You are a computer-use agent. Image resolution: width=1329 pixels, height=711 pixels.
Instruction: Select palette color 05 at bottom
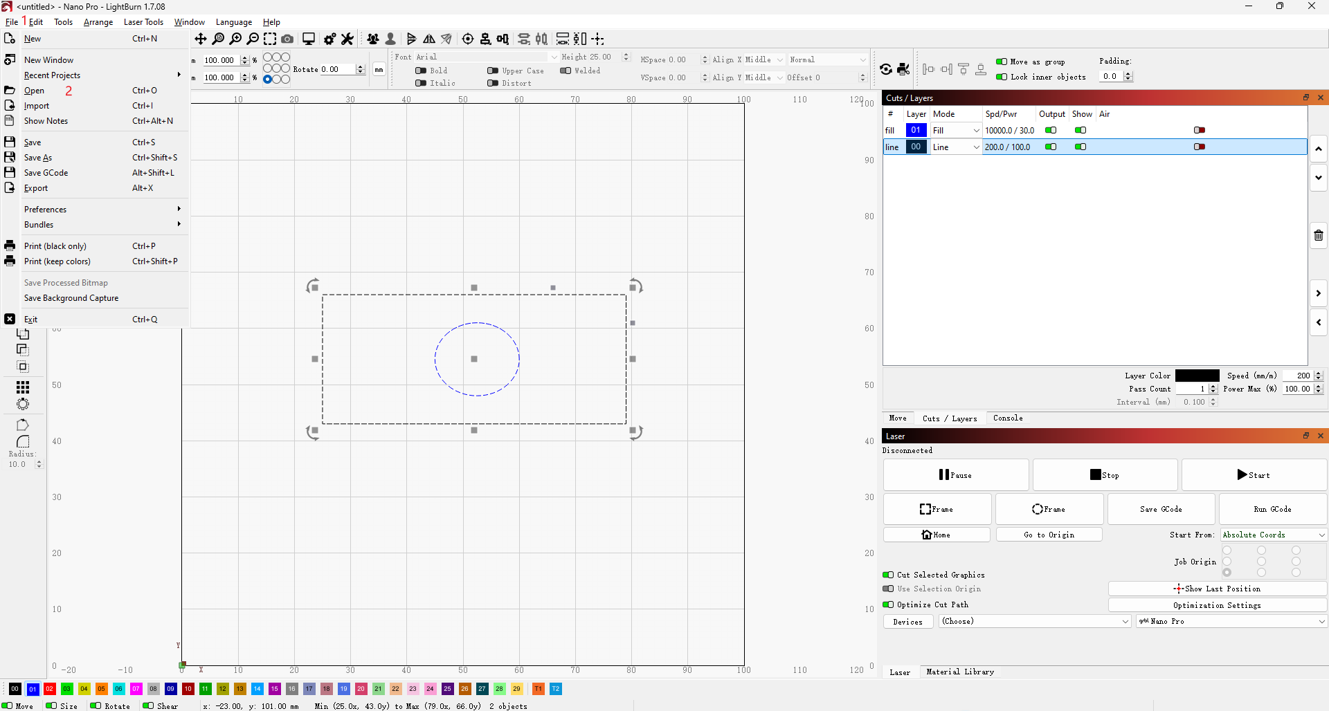[x=101, y=689]
